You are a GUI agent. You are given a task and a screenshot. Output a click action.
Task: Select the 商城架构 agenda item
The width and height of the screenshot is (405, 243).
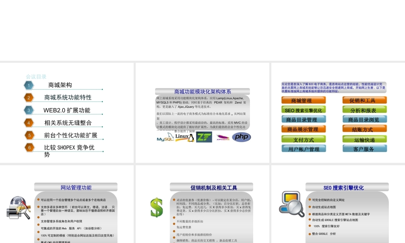(x=60, y=85)
